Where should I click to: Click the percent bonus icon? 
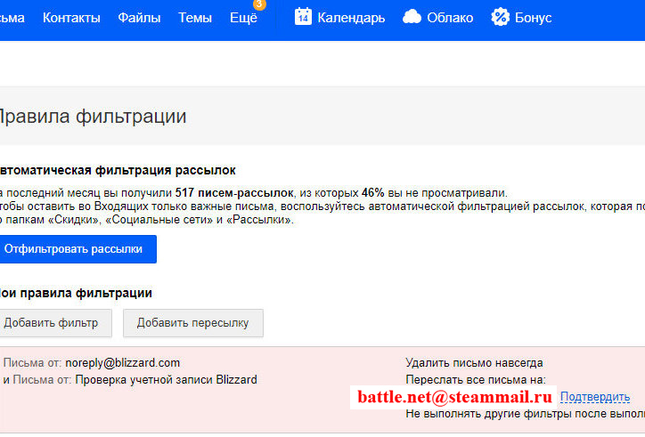[501, 17]
